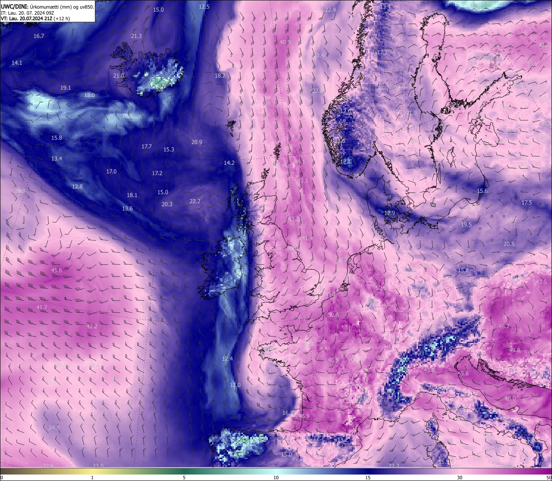
Task: Select the 40.9 value in Norwegian Sea
Action: pos(285,42)
